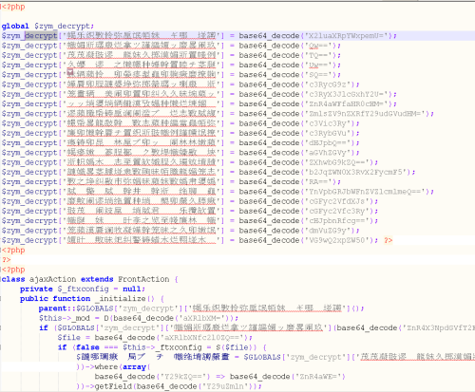Click the red '?>' after 'VG9wQ2xpZW50' line
This screenshot has width=475, height=392.
389,240
